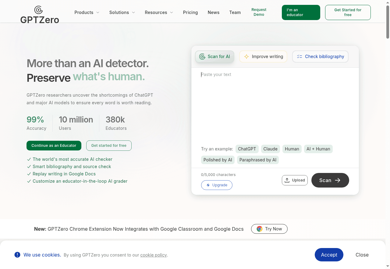Choose the Polished by AI example
The width and height of the screenshot is (390, 269).
click(218, 160)
